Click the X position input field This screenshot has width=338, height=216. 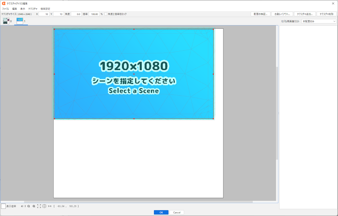[x=44, y=14]
